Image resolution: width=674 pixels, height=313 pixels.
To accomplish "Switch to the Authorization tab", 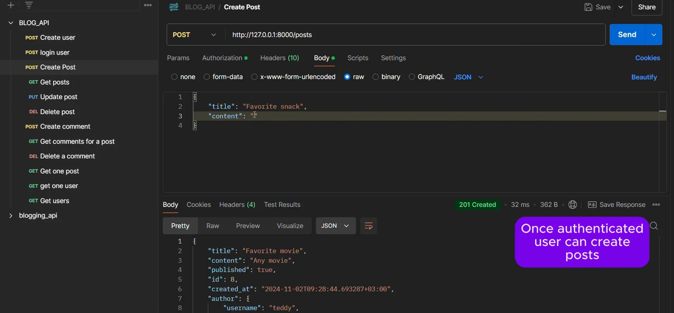I will click(x=225, y=58).
